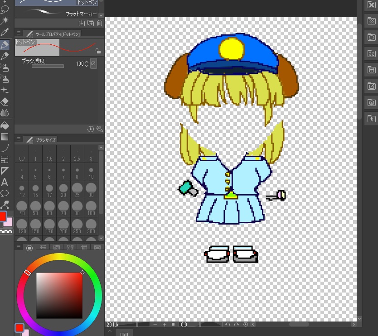Select the Gradient tool
This screenshot has height=336, width=378.
click(x=5, y=137)
